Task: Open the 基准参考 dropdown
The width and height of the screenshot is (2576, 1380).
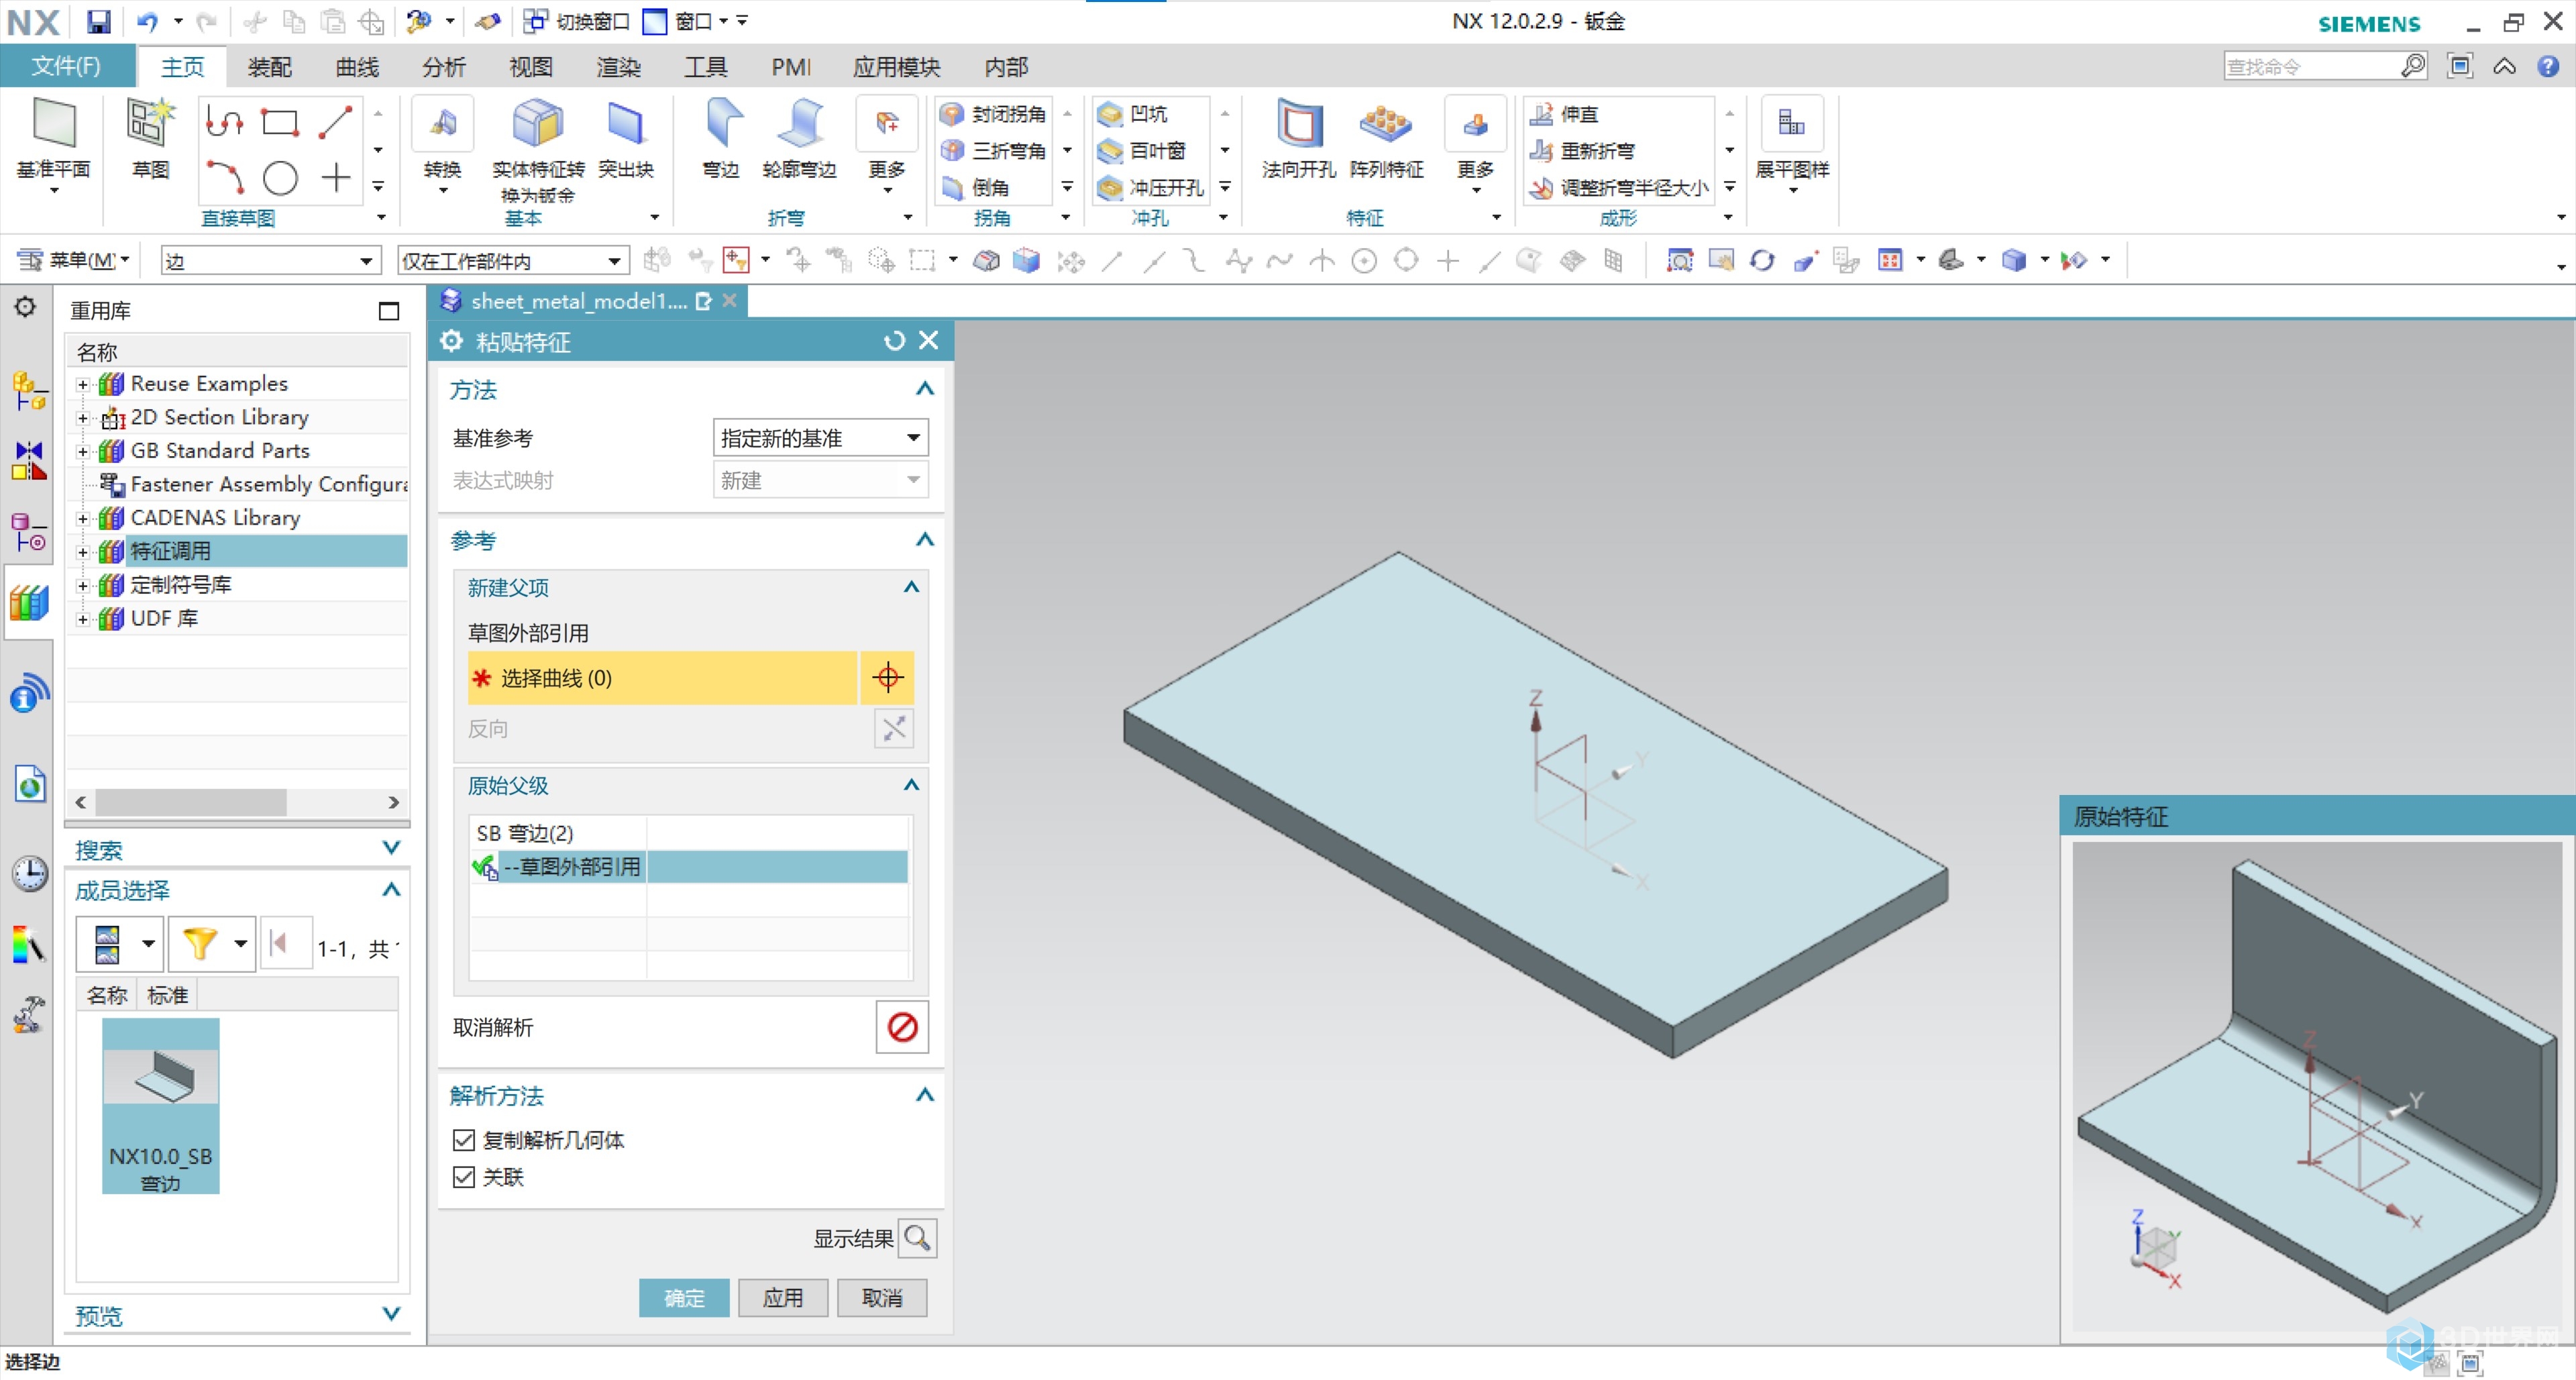Action: [x=820, y=438]
